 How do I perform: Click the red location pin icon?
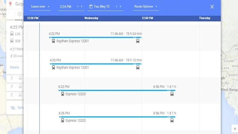pyautogui.click(x=10, y=4)
